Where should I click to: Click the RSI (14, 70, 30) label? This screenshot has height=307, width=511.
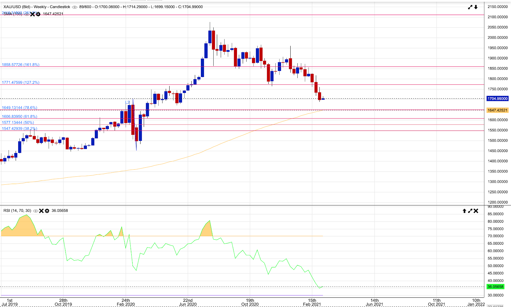point(17,211)
